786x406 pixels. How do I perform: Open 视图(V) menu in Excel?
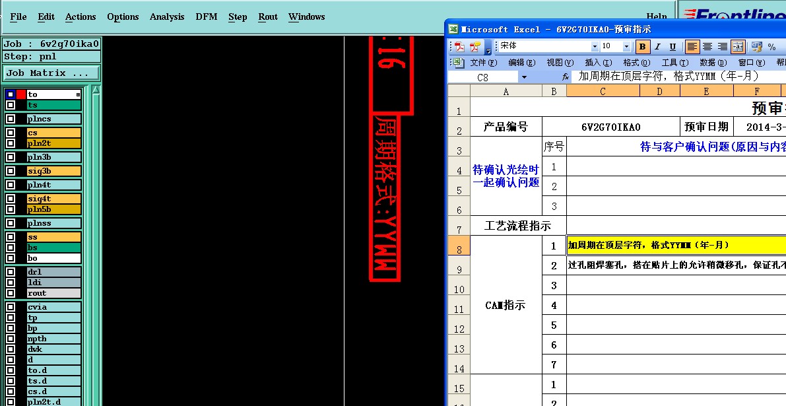coord(560,63)
